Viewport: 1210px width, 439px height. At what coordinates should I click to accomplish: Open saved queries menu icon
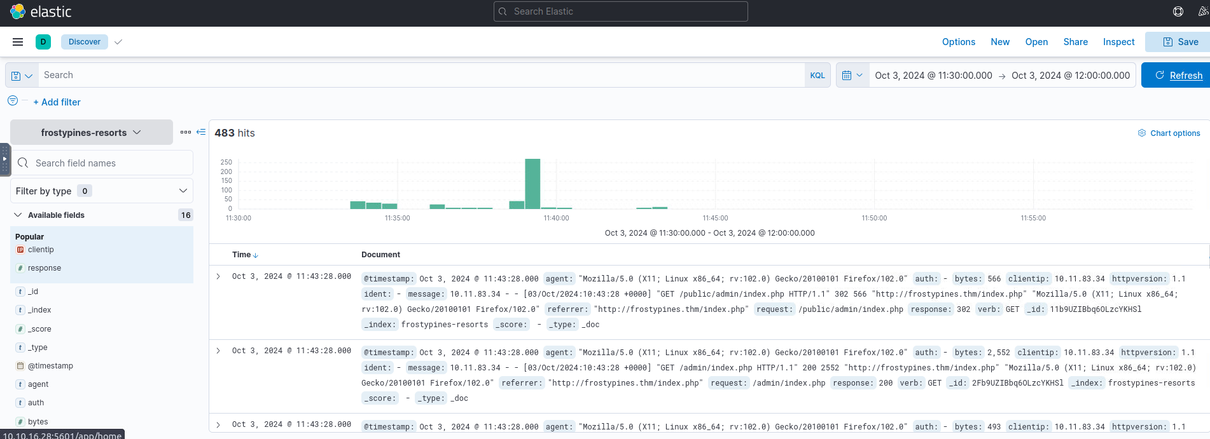[x=22, y=76]
